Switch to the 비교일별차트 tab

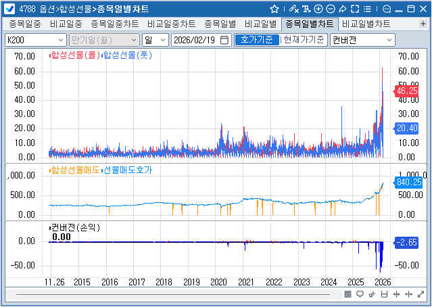pyautogui.click(x=366, y=24)
